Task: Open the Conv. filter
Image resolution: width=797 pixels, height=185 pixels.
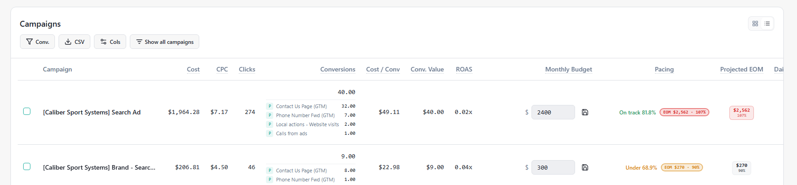Action: point(37,42)
